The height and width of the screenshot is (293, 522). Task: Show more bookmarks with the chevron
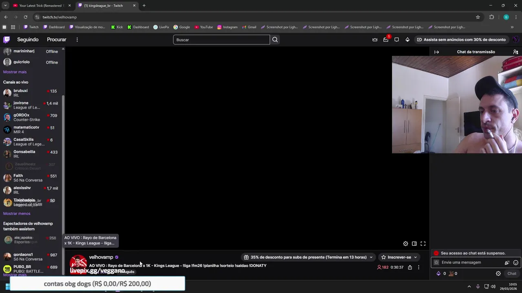512,27
